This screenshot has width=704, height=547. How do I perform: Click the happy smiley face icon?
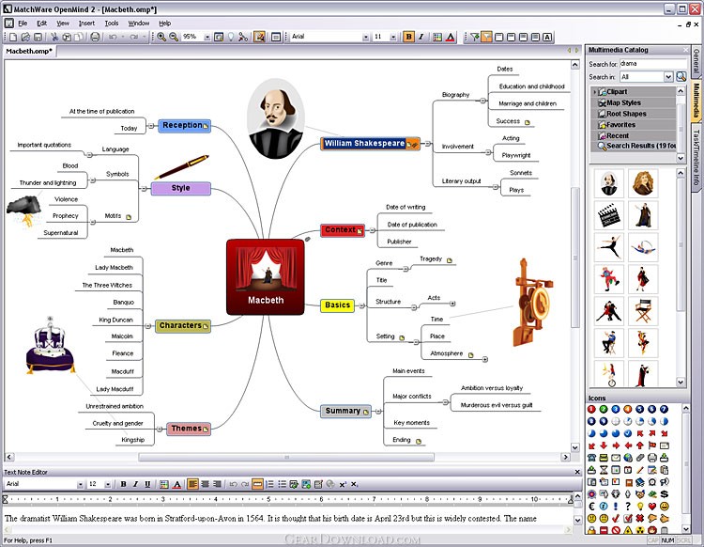point(664,506)
